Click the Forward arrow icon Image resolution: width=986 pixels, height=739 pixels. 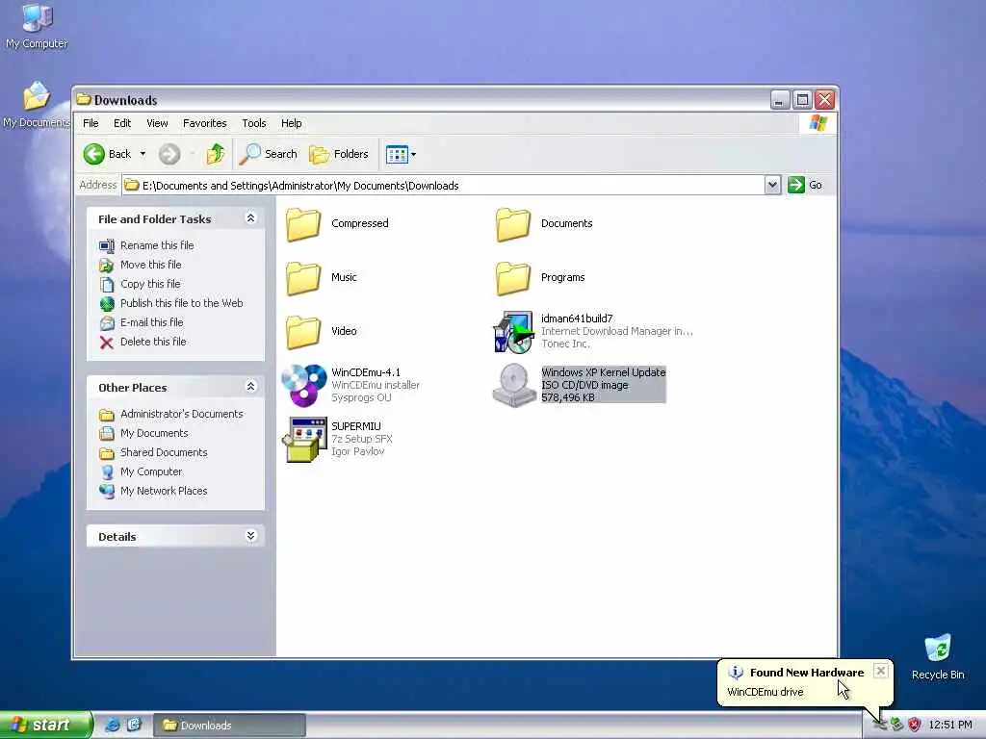tap(169, 154)
